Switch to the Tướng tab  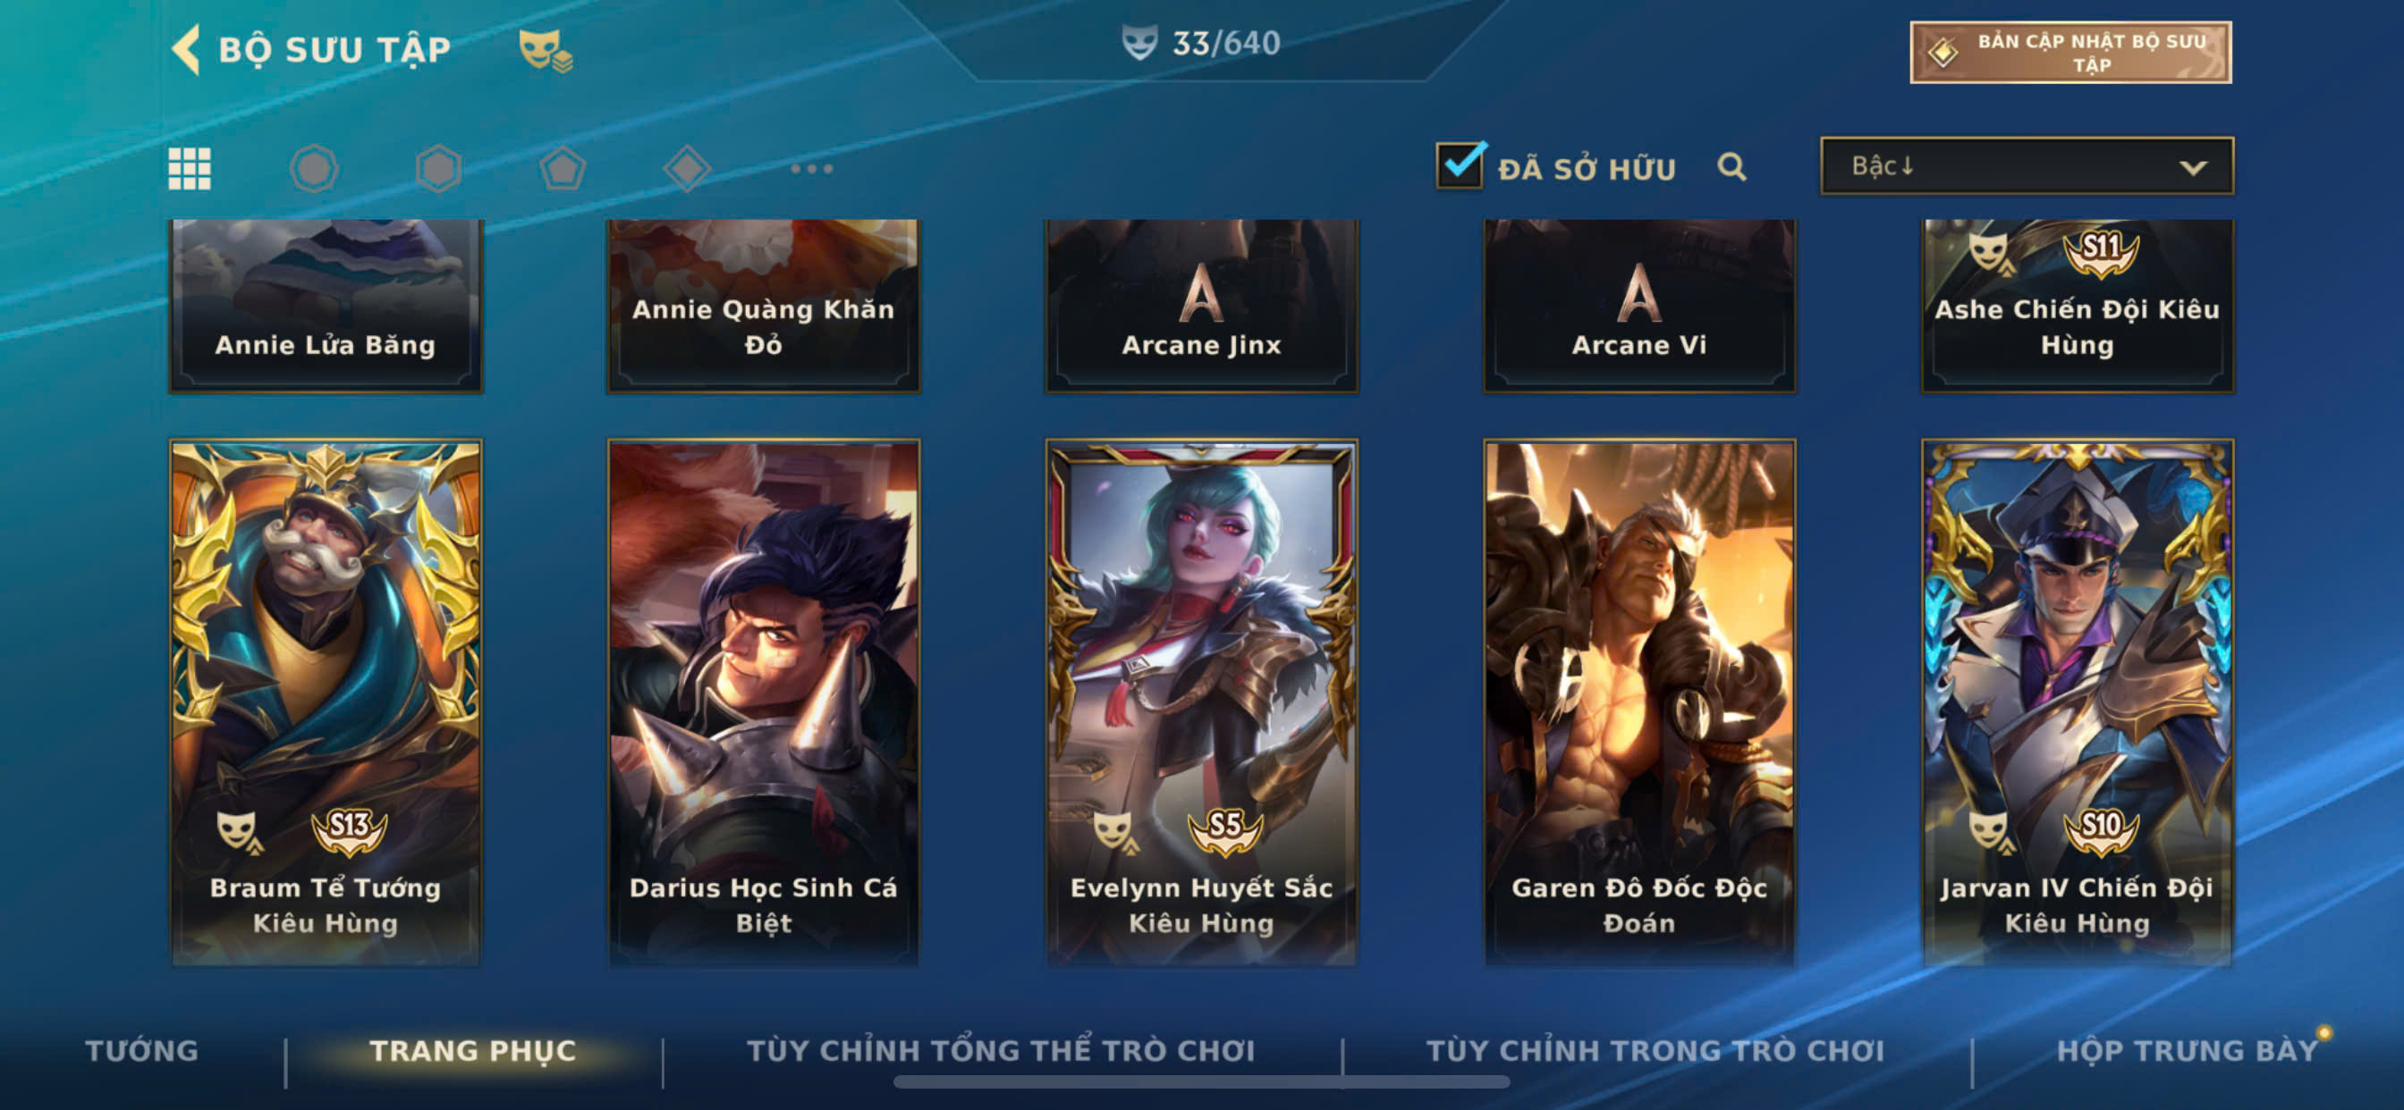point(142,1050)
